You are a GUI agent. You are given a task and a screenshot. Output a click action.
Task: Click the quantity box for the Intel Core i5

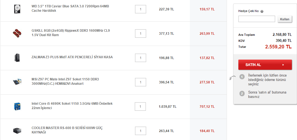140,106
